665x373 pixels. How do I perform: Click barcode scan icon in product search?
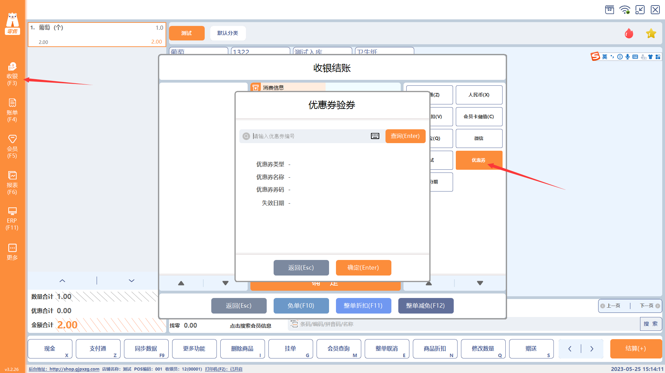pyautogui.click(x=294, y=324)
